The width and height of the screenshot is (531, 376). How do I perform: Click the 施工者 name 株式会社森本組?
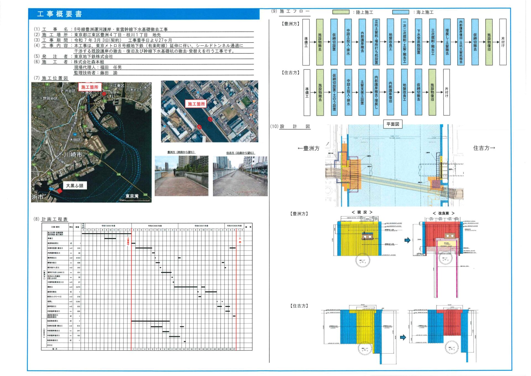tap(89, 62)
